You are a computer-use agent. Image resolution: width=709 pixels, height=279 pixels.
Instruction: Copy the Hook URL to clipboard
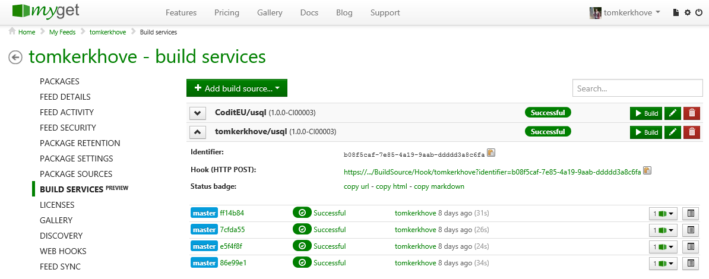tap(647, 171)
